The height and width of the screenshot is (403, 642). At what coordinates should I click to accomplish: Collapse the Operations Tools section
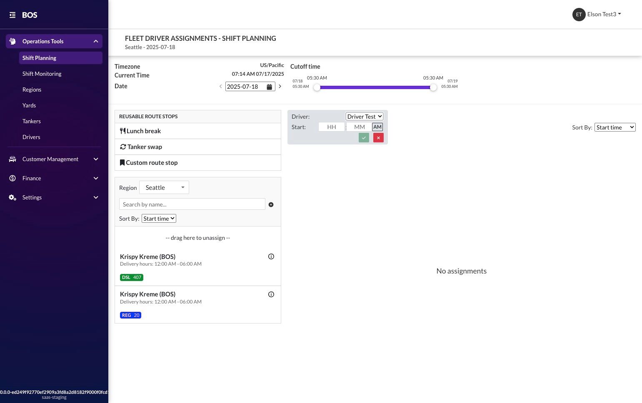(x=96, y=41)
